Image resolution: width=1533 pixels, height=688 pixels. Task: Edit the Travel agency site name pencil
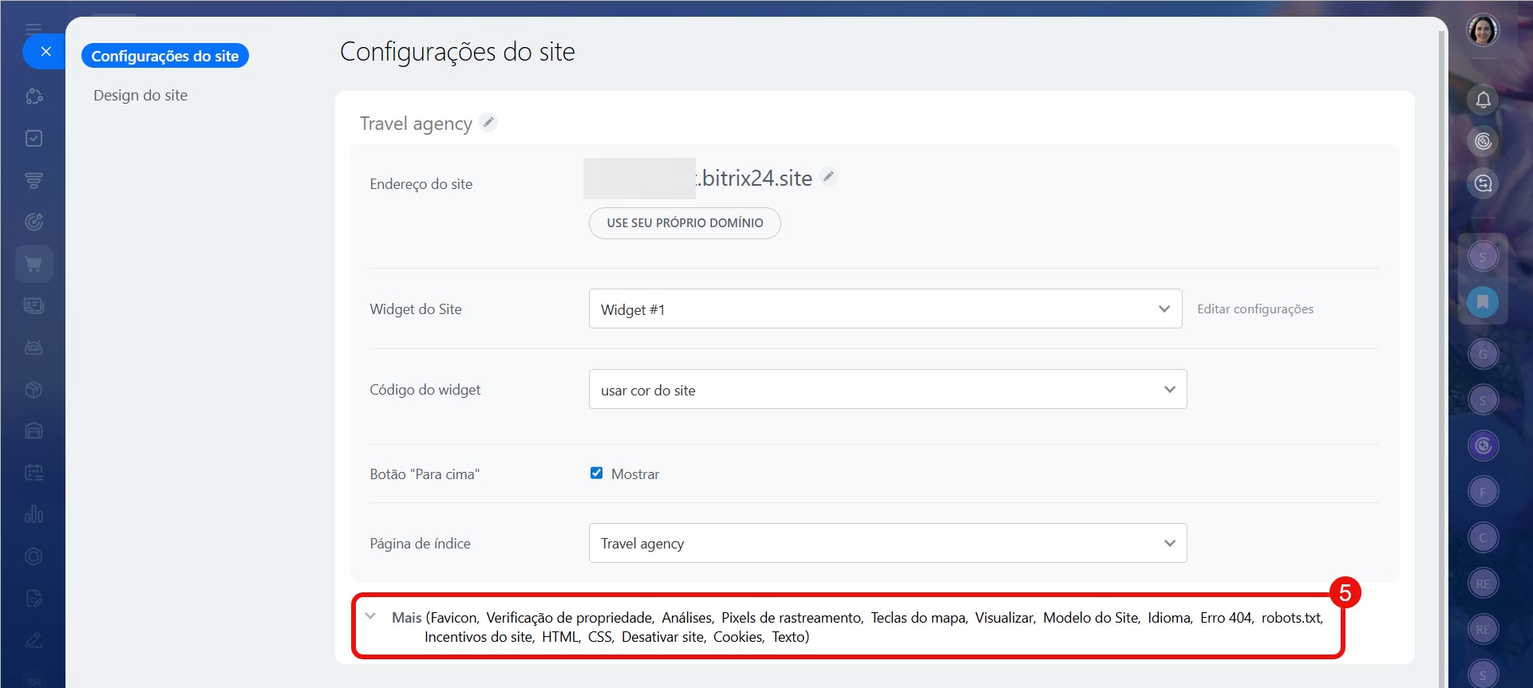(488, 123)
